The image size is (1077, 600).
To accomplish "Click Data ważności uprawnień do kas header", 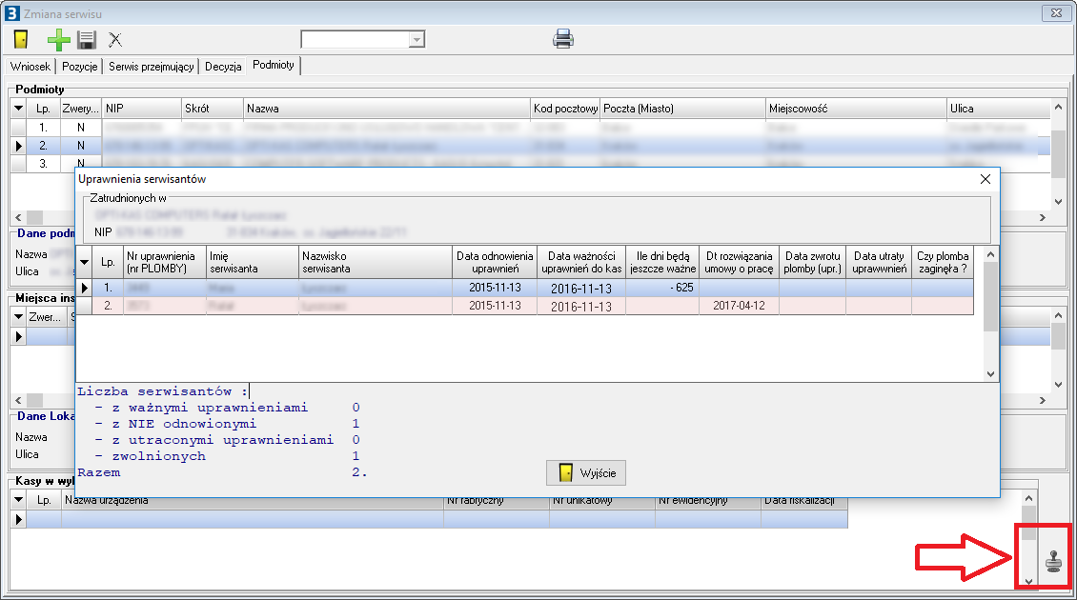I will click(x=581, y=262).
